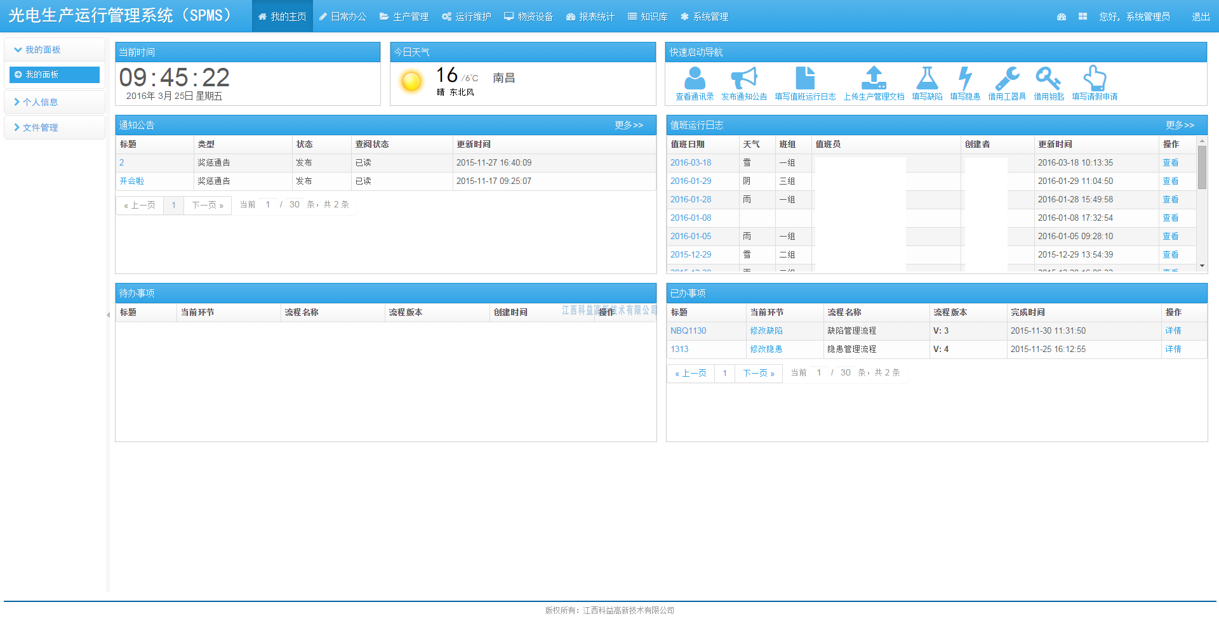The image size is (1219, 621).
Task: Click 查看 for the 2015-12-29 log
Action: [1171, 254]
